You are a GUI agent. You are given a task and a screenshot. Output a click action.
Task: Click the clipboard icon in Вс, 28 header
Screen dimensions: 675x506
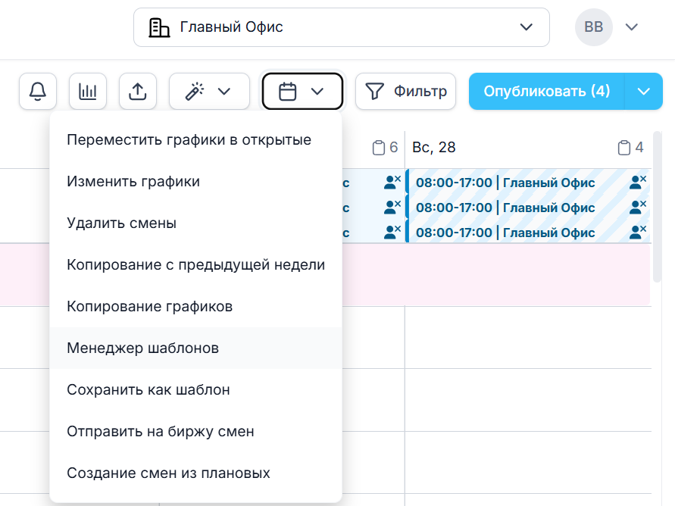pyautogui.click(x=623, y=148)
